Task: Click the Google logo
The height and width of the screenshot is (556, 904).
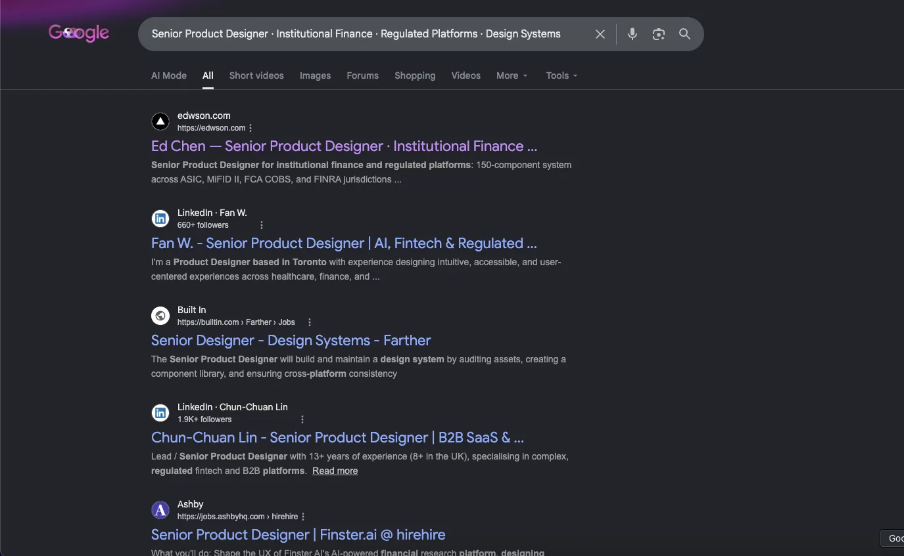Action: tap(79, 33)
